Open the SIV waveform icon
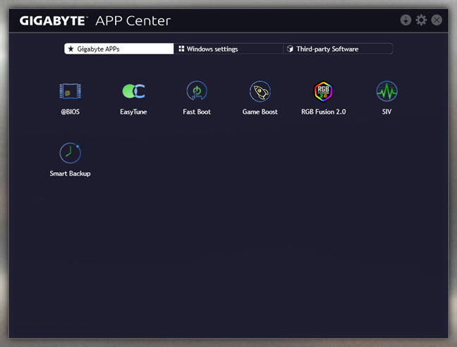The height and width of the screenshot is (347, 457). click(x=386, y=91)
